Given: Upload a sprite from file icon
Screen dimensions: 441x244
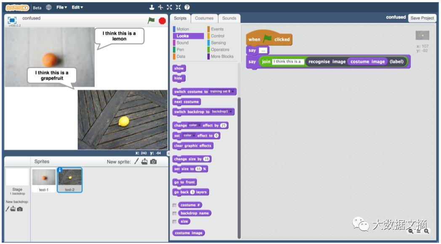Looking at the screenshot, I should (x=144, y=161).
